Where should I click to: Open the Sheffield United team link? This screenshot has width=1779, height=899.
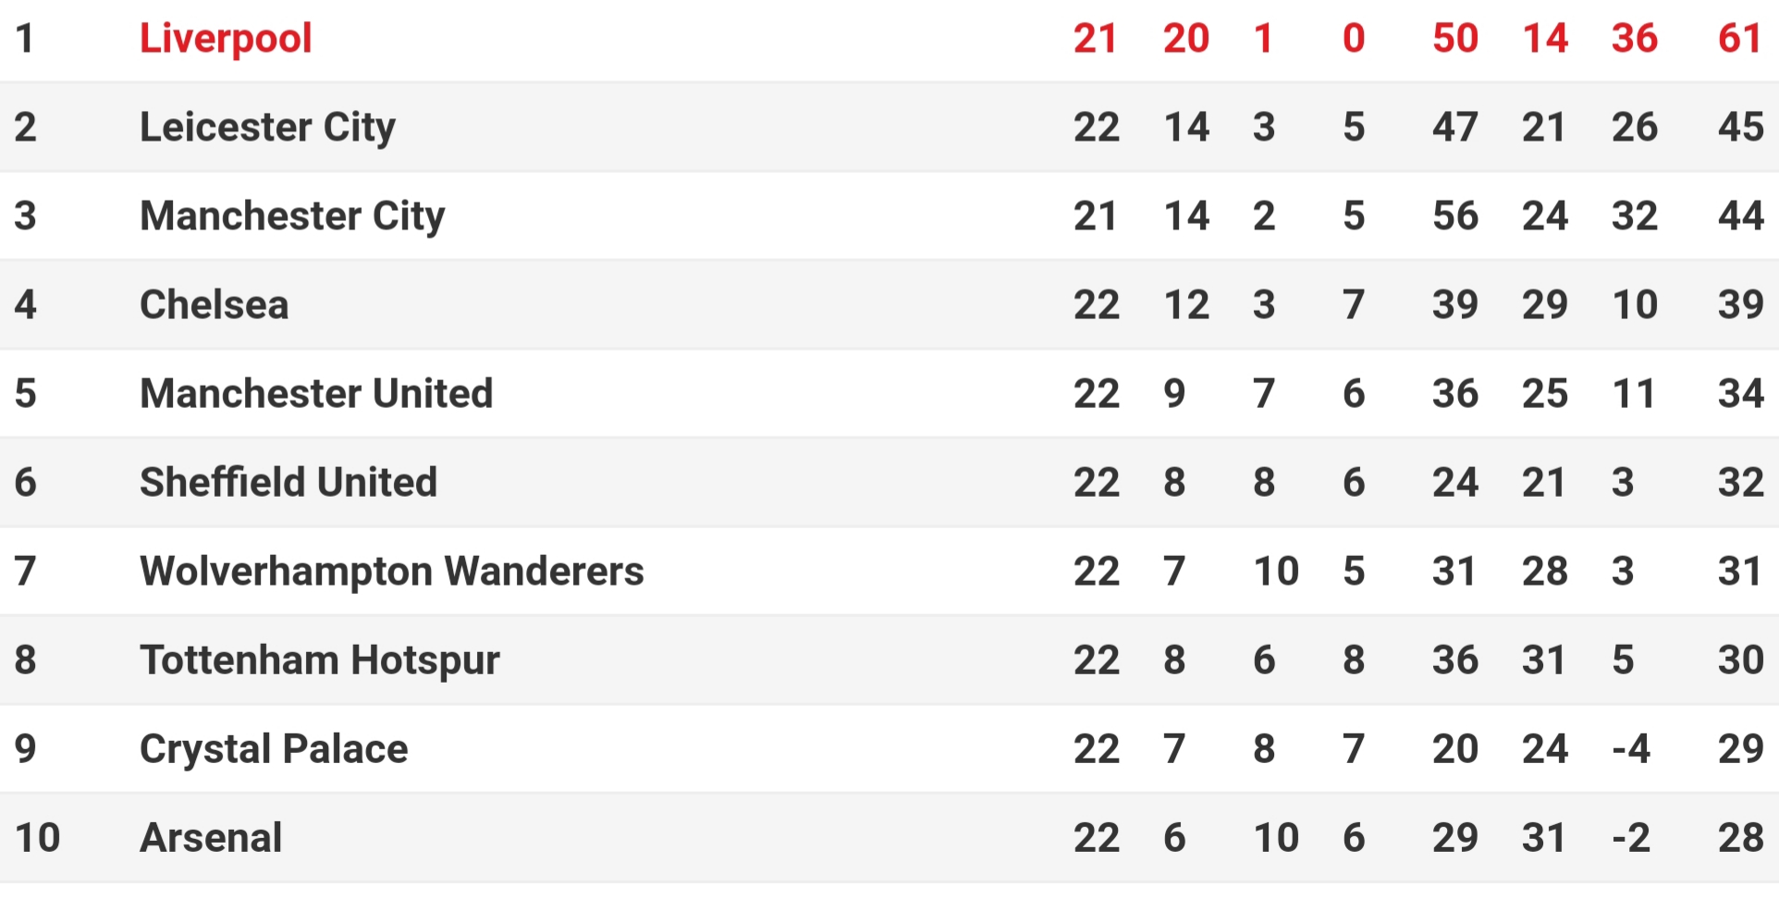click(288, 483)
